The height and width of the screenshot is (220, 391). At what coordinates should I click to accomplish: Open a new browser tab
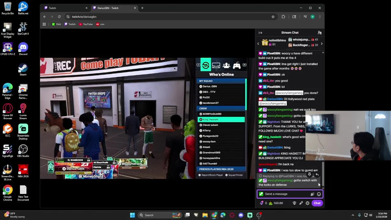tap(142, 8)
